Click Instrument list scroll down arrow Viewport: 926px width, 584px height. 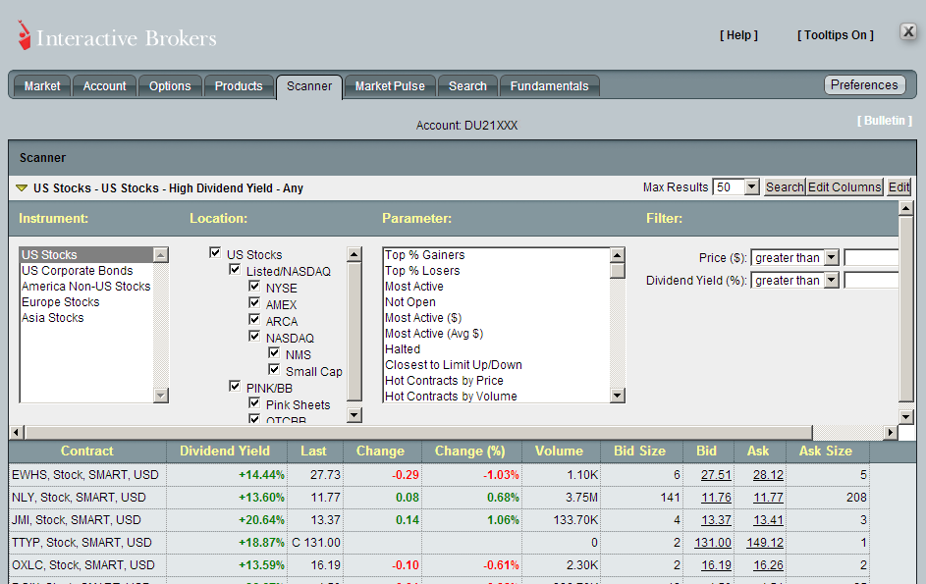[x=161, y=395]
